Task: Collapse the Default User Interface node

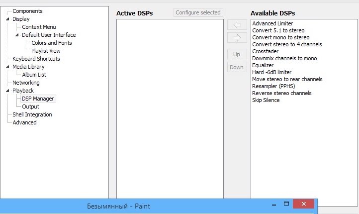Action: [x=17, y=35]
